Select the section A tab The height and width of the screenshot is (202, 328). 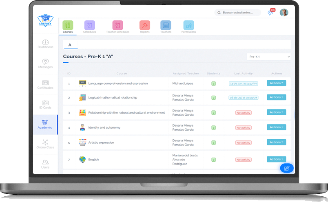tap(70, 45)
